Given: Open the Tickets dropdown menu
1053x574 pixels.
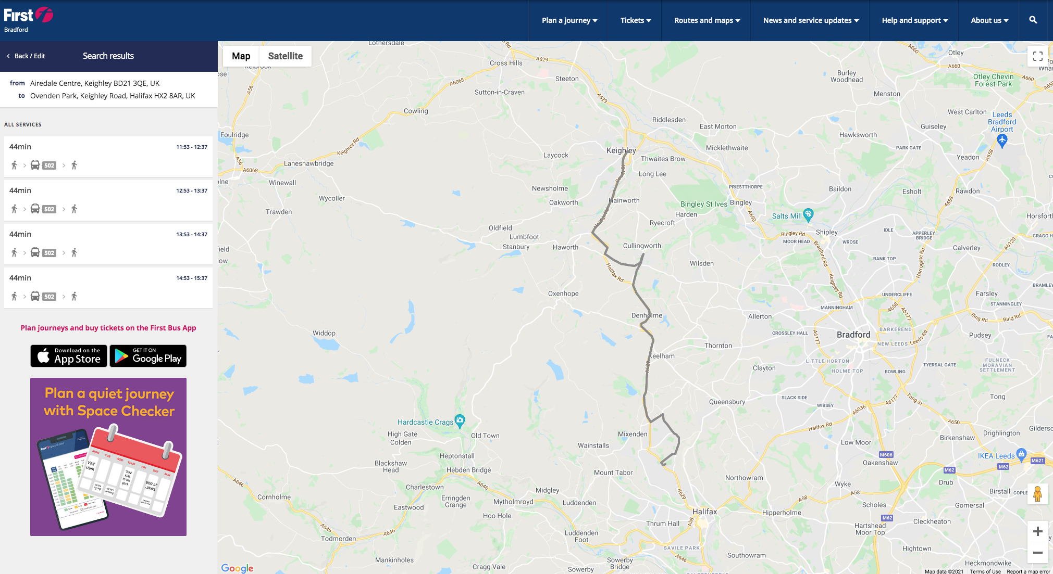Looking at the screenshot, I should point(636,20).
